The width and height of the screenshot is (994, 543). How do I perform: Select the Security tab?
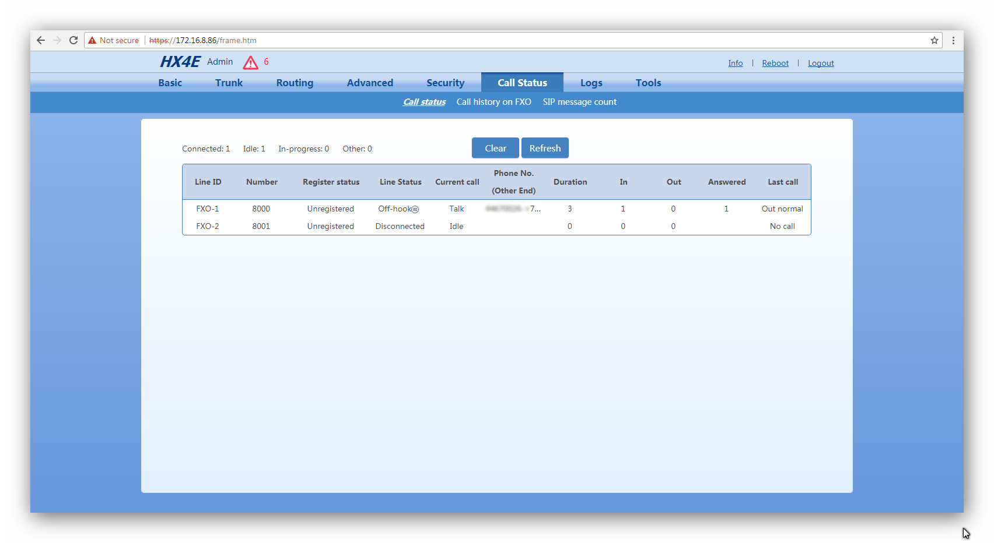pos(445,83)
